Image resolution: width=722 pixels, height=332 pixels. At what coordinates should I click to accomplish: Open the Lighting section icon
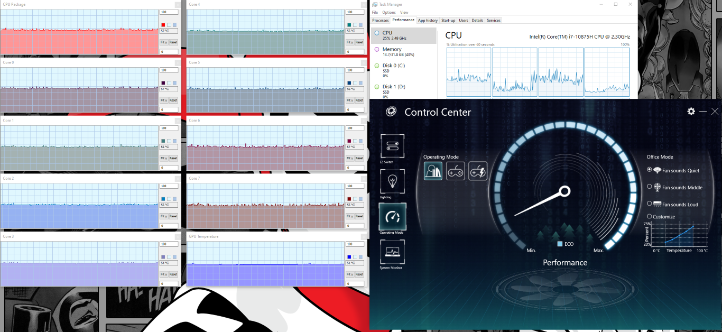click(392, 181)
